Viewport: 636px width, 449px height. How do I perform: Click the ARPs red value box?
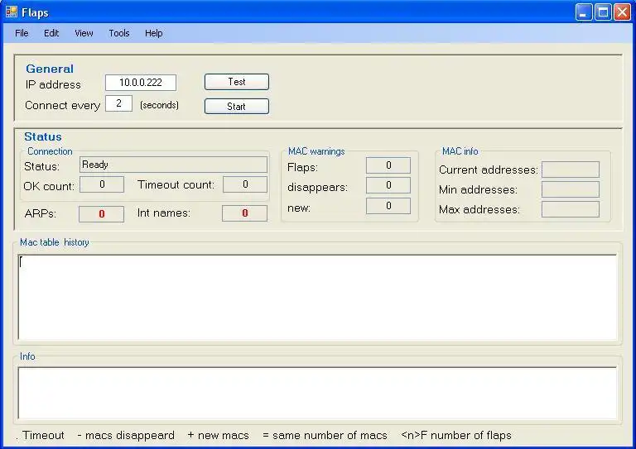[101, 214]
